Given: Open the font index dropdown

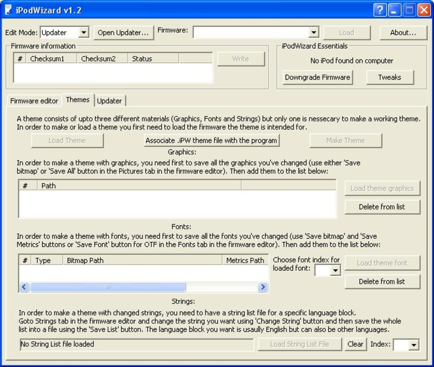Looking at the screenshot, I should pyautogui.click(x=335, y=270).
